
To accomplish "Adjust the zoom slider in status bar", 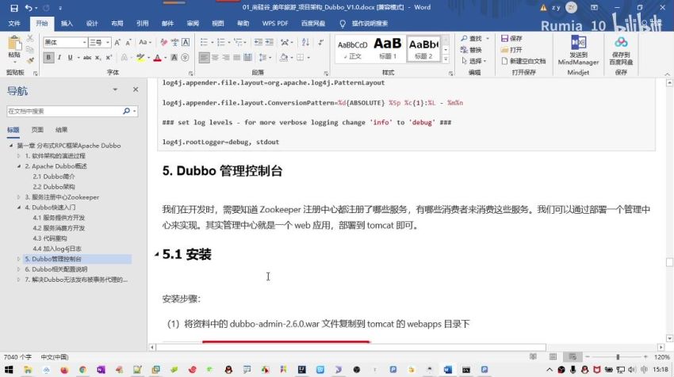I will pyautogui.click(x=618, y=357).
